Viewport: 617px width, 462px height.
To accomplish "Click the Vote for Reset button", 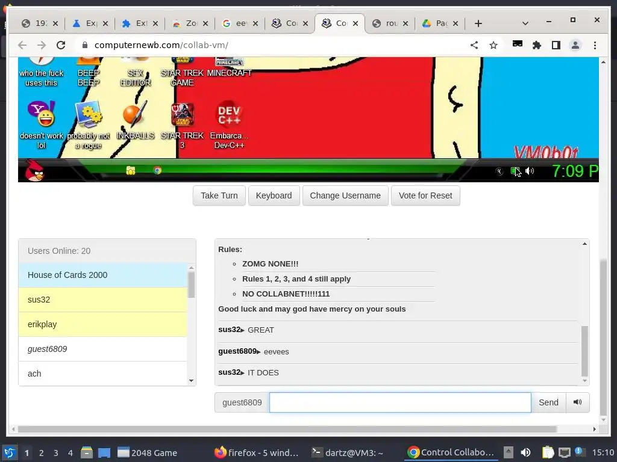I will pos(425,196).
